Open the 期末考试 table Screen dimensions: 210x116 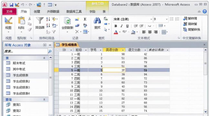(19, 63)
